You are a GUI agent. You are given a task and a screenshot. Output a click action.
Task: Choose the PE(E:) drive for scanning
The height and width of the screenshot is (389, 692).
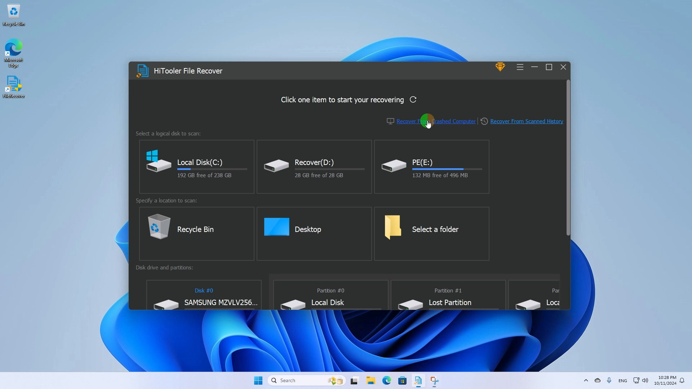(431, 166)
